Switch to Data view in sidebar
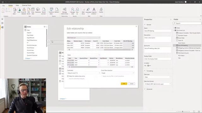Screen dimensions: 202x113 [x=2, y=23]
